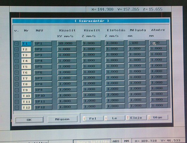The image size is (187, 143).
Task: Toggle the checkbox beside tool T10
Action: pos(17,96)
